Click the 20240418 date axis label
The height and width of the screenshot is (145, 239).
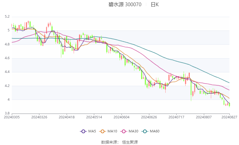click(x=67, y=117)
